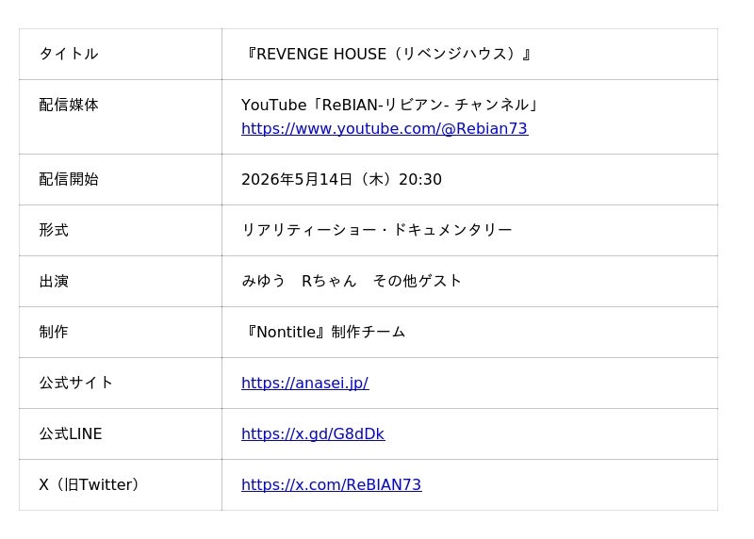
Task: Click the 配信媒体 row label
Action: (68, 106)
